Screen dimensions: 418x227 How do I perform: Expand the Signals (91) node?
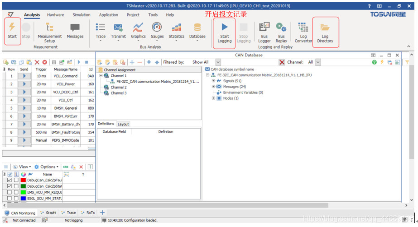213,81
